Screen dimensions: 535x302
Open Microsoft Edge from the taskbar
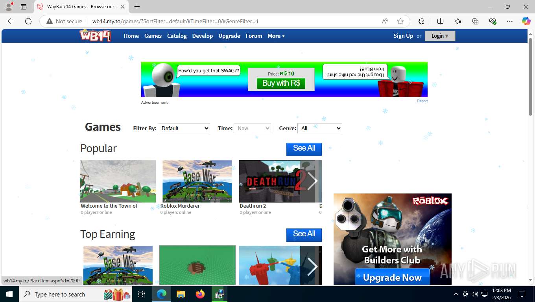coord(162,294)
